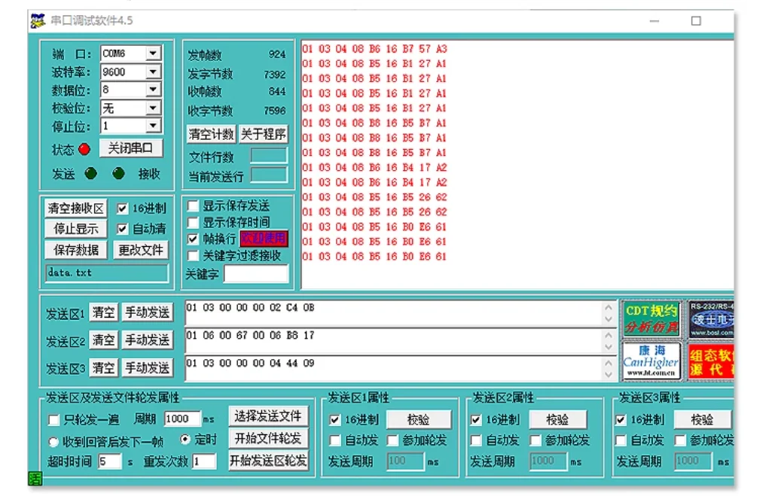The height and width of the screenshot is (496, 766).
Task: Click the 重发次数 field
Action: click(x=204, y=461)
